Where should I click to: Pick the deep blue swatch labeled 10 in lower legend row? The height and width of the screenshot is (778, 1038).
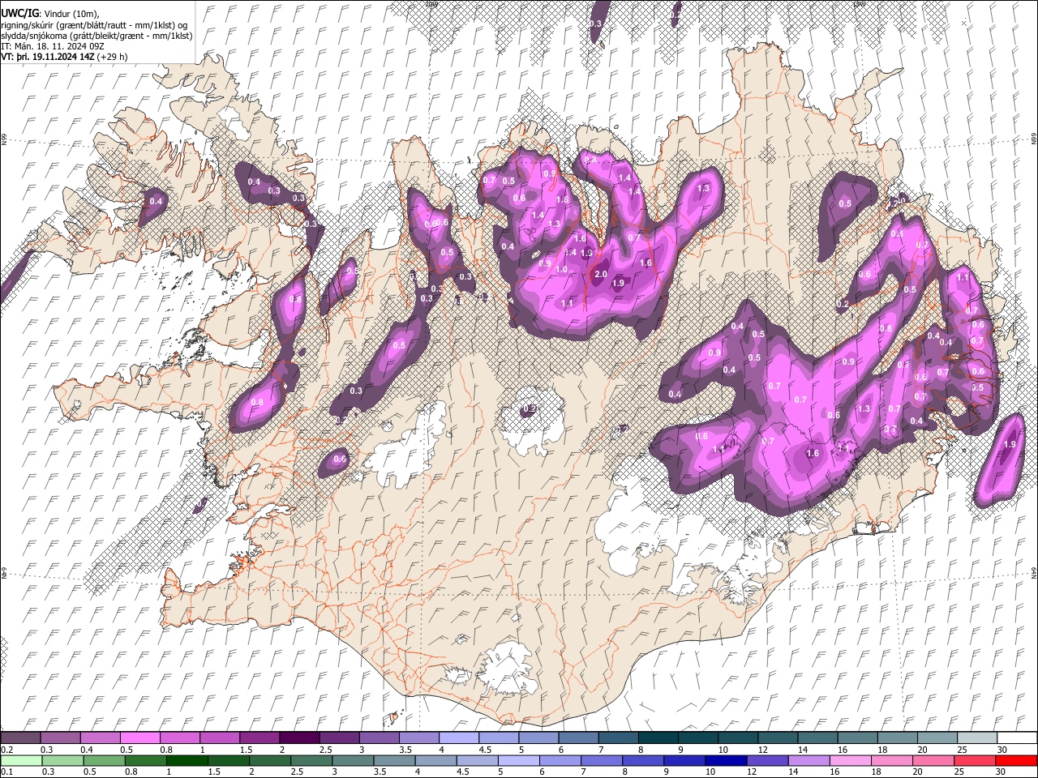(727, 760)
